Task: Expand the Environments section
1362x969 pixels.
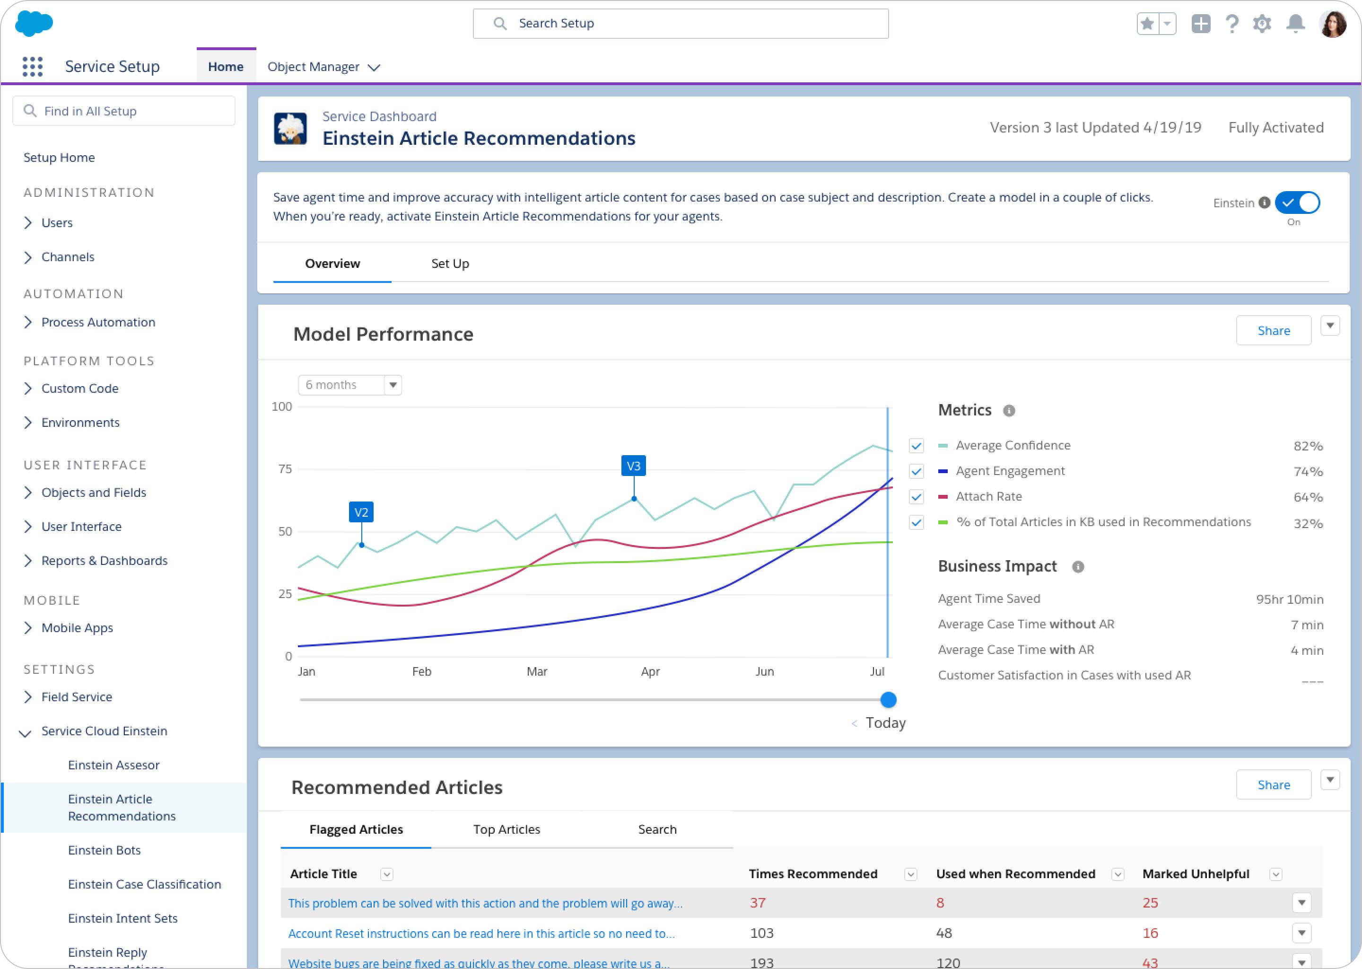Action: (28, 423)
